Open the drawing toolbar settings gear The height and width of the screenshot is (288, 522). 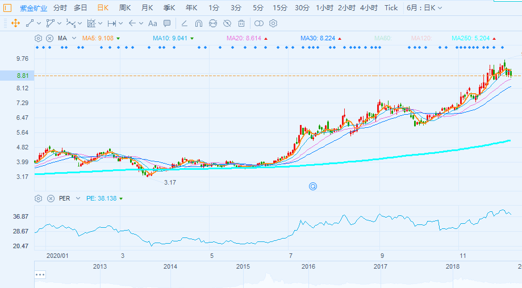(273, 23)
